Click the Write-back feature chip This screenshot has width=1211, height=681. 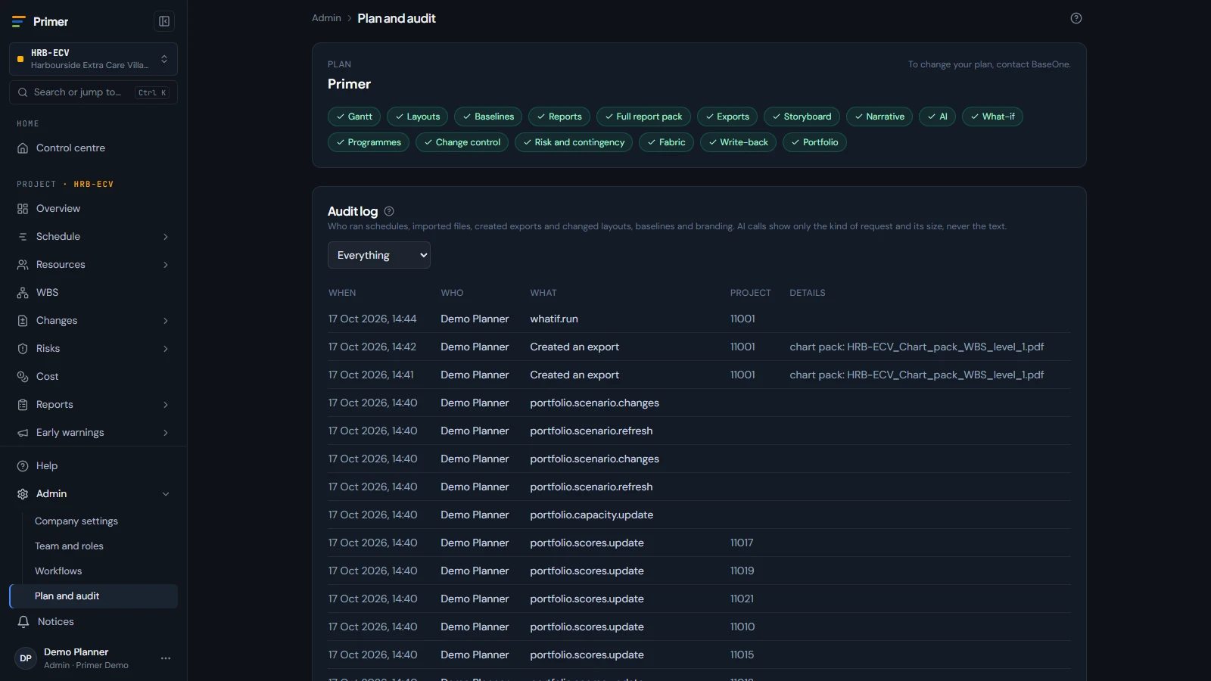(x=738, y=142)
